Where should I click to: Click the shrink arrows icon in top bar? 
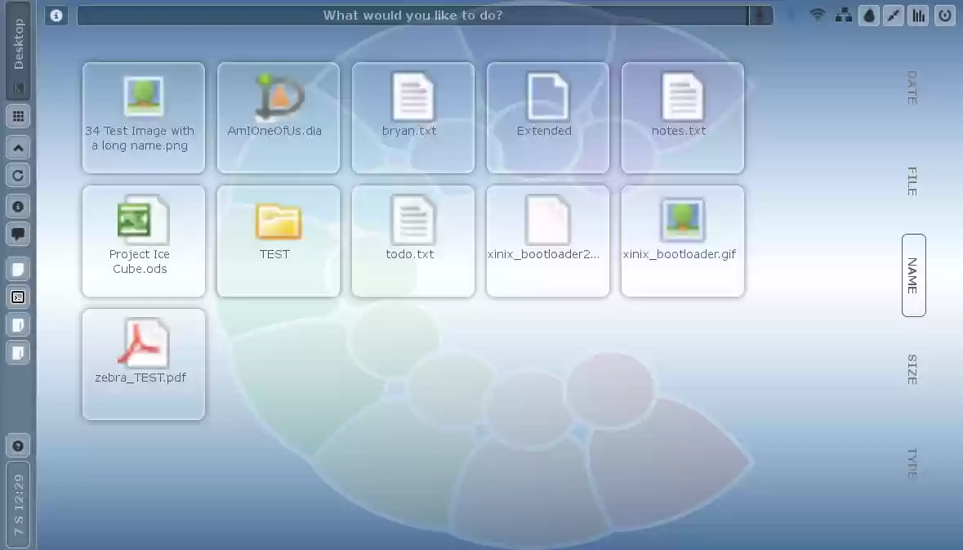point(894,15)
